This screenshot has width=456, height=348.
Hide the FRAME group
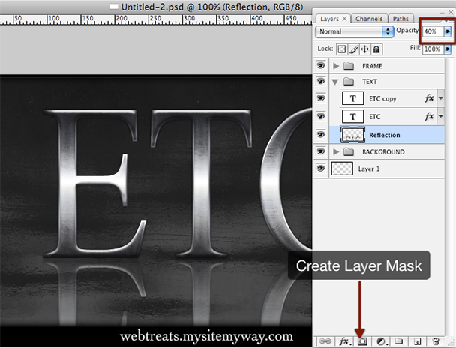(321, 66)
